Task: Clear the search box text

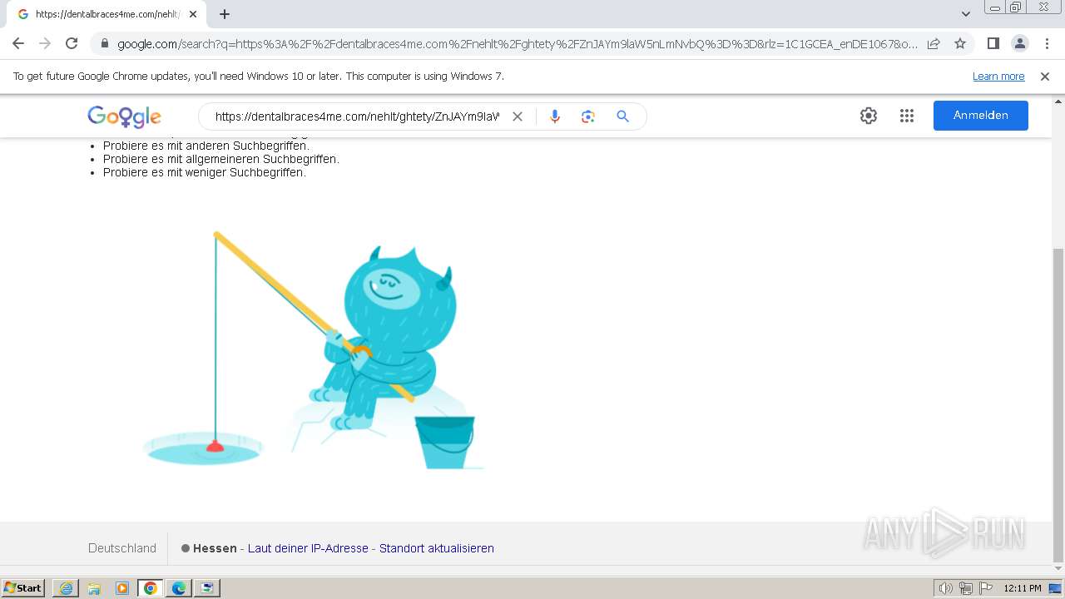Action: [x=518, y=116]
